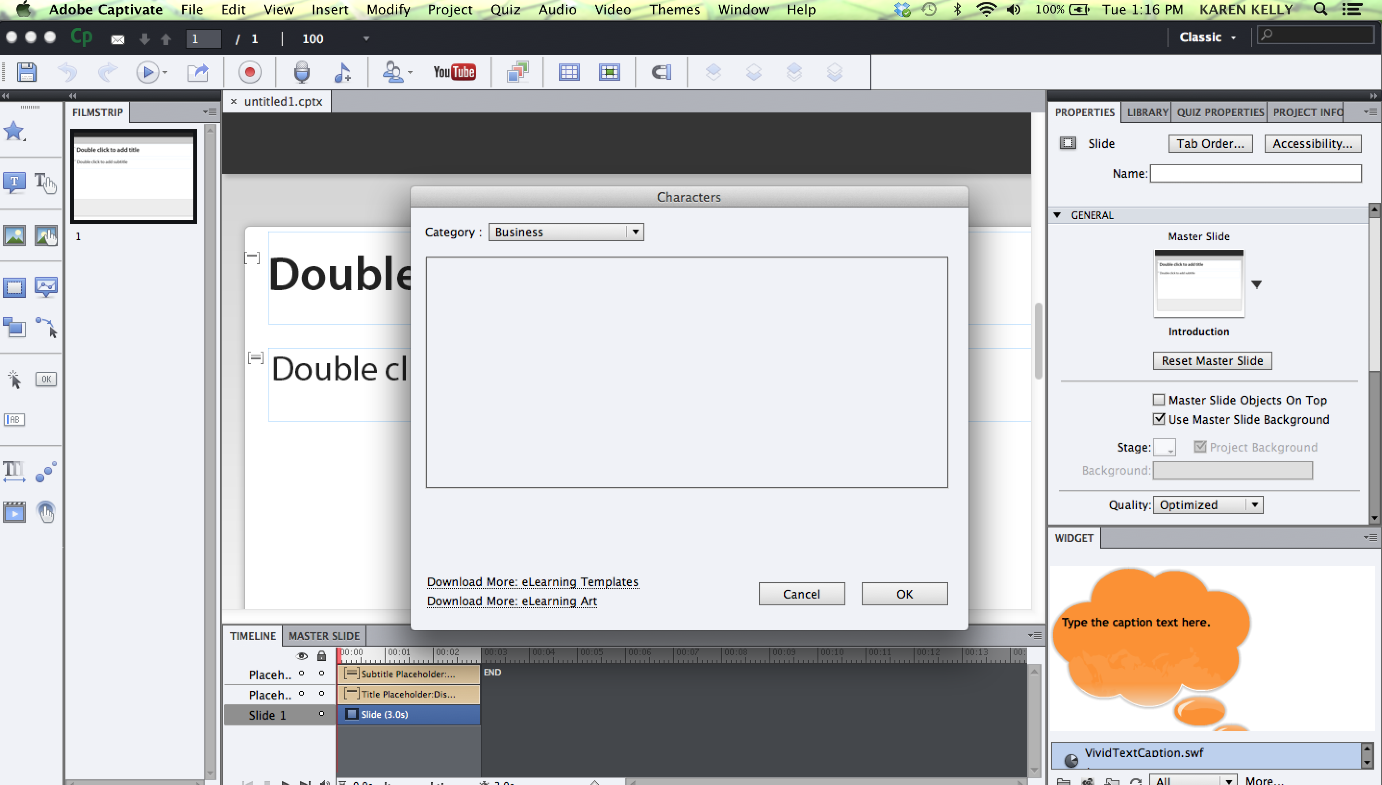
Task: Click the Stage color swatch
Action: point(1164,447)
